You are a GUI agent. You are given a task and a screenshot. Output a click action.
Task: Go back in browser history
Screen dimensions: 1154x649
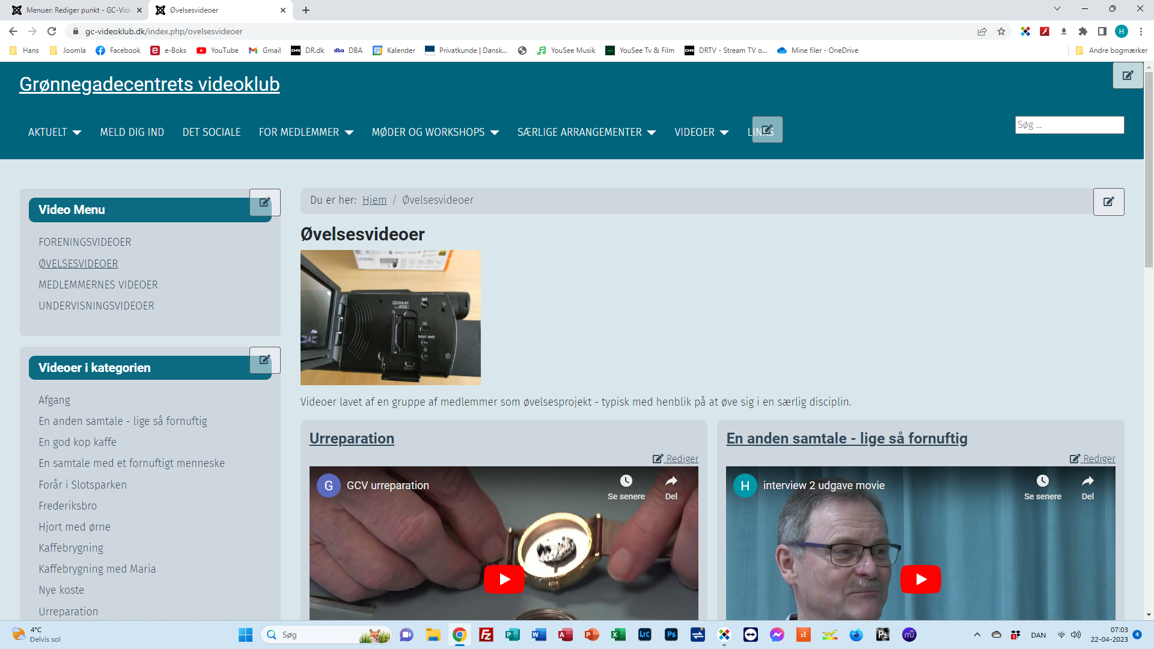(13, 31)
